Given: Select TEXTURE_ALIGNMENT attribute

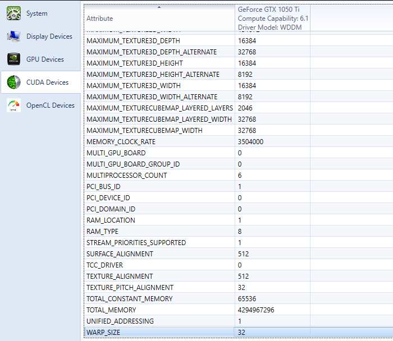Looking at the screenshot, I should pos(120,277).
